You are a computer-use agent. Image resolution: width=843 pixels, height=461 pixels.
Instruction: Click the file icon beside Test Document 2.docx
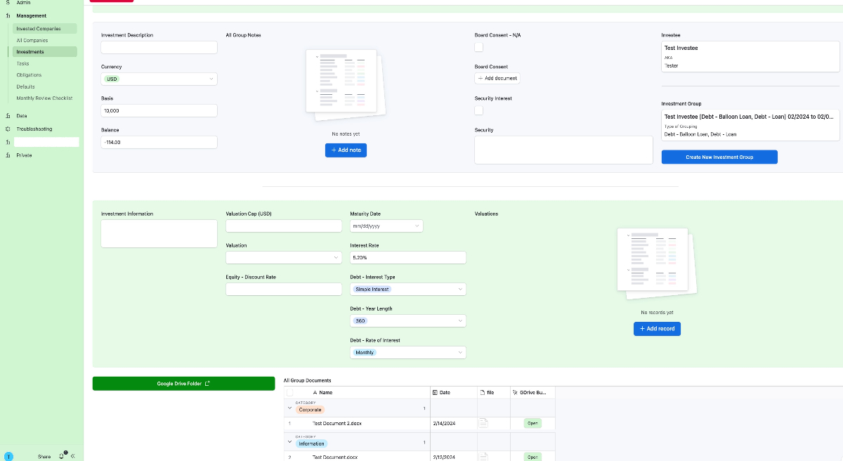(x=483, y=423)
